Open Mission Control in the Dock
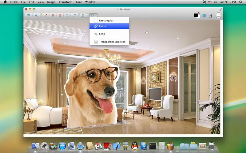This screenshot has height=153, width=246. pyautogui.click(x=53, y=146)
